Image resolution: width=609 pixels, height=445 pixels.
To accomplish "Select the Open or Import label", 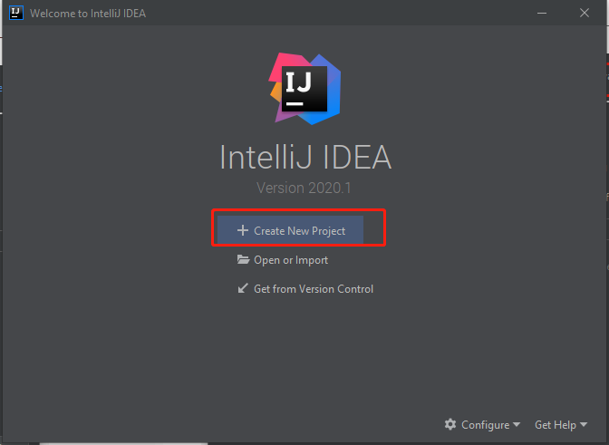I will (291, 260).
